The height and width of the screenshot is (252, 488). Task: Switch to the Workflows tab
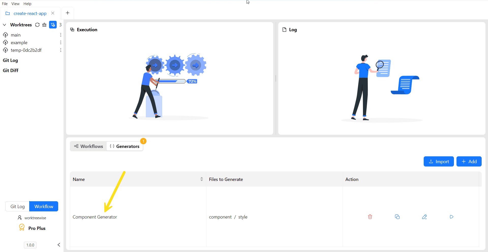click(88, 146)
